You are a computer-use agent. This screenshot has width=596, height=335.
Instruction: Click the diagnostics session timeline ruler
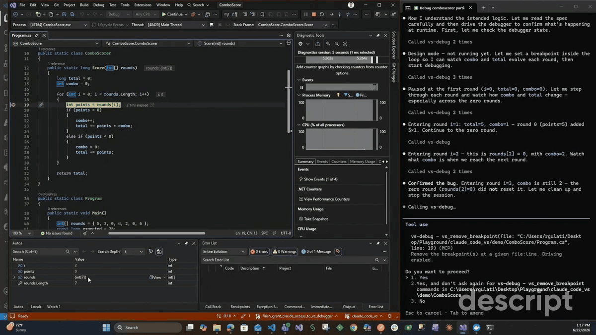pos(342,60)
